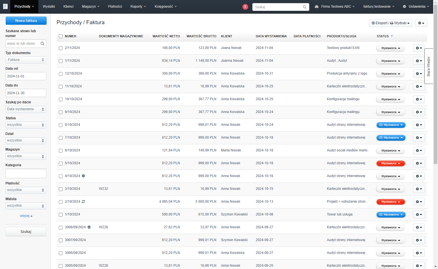Open the blue Wystawiona status dropdown for 8/10/2024
This screenshot has height=269, width=438.
click(x=391, y=125)
